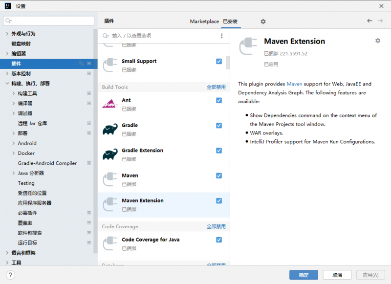
Task: Click the project-level badge on 版本控制 row
Action: point(89,73)
